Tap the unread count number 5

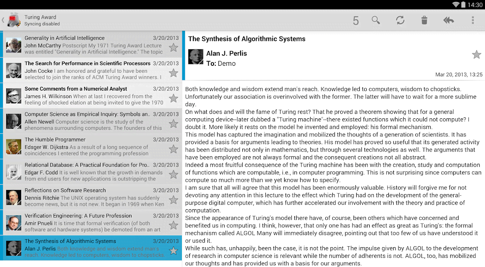coord(356,21)
